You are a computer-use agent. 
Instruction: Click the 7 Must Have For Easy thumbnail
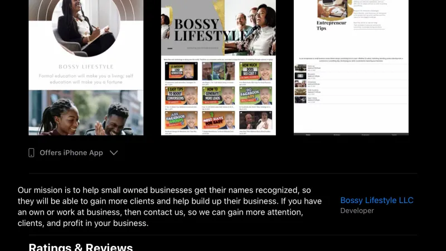click(x=219, y=120)
